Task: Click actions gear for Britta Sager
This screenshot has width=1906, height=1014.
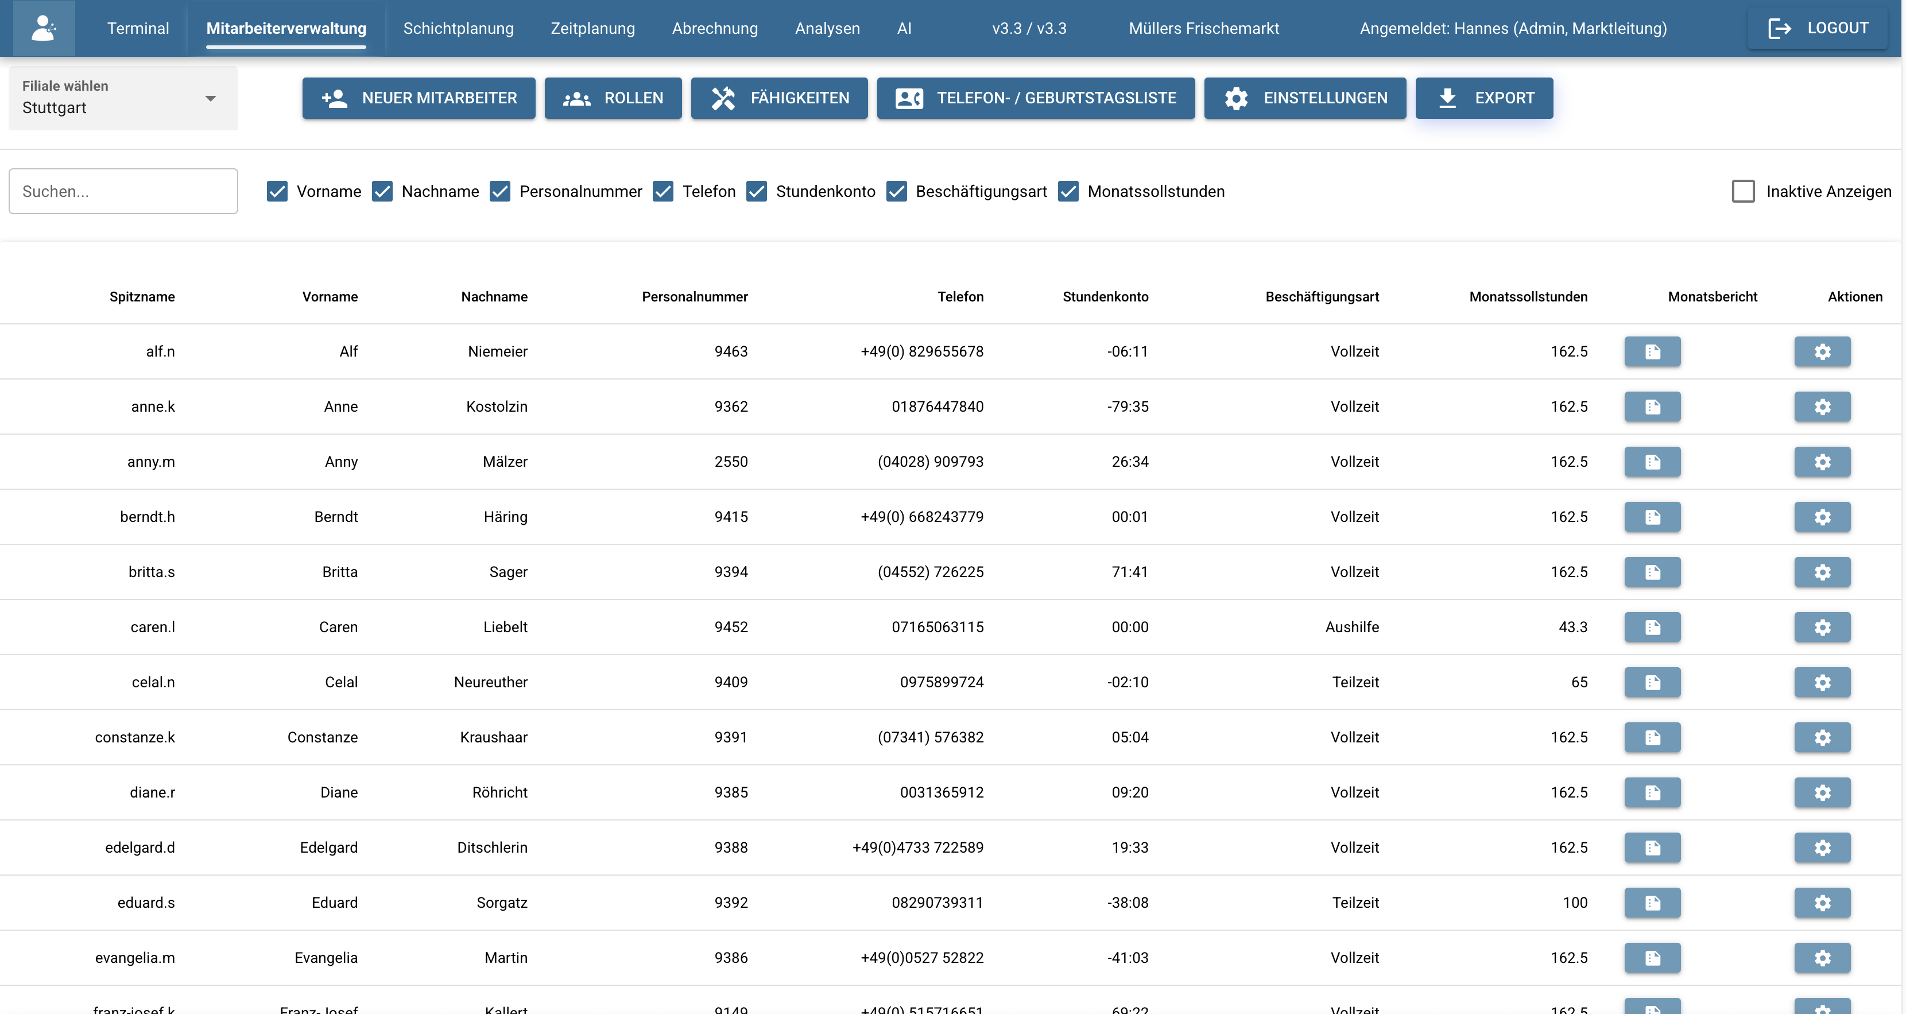Action: (1822, 572)
